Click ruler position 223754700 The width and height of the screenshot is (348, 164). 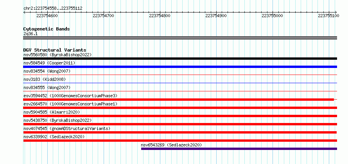tap(104, 16)
